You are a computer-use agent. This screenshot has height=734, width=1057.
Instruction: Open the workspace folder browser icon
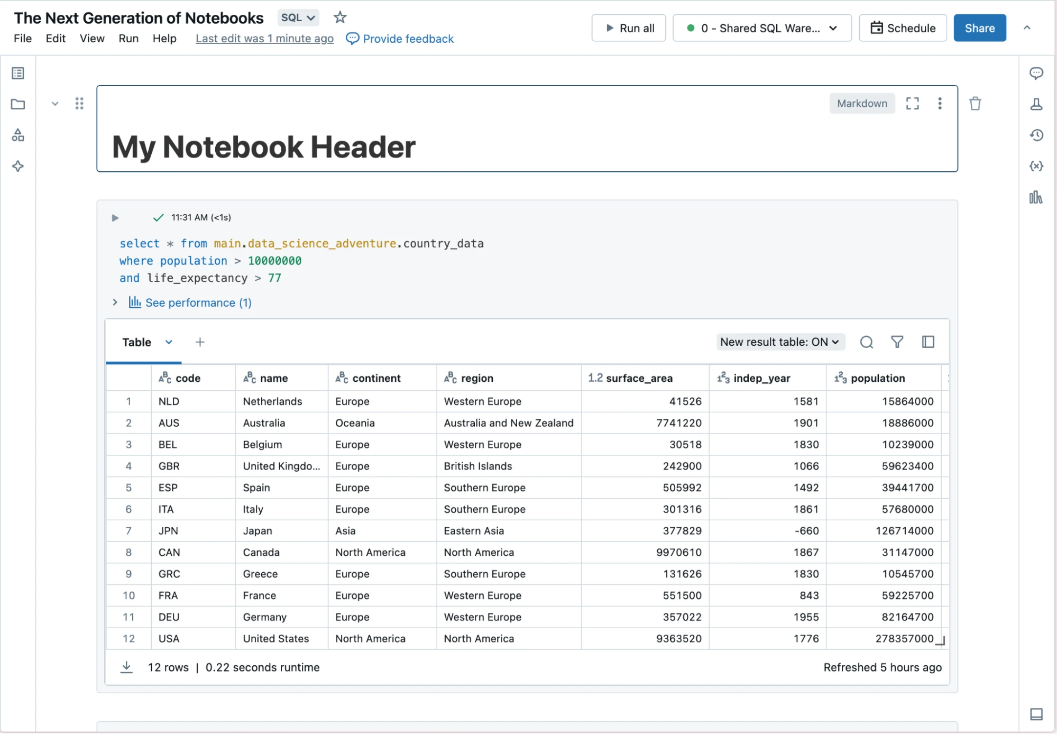(x=18, y=104)
